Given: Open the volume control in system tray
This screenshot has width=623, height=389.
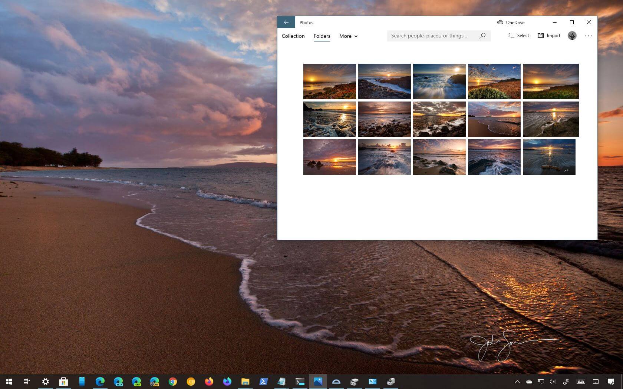Looking at the screenshot, I should pos(552,382).
